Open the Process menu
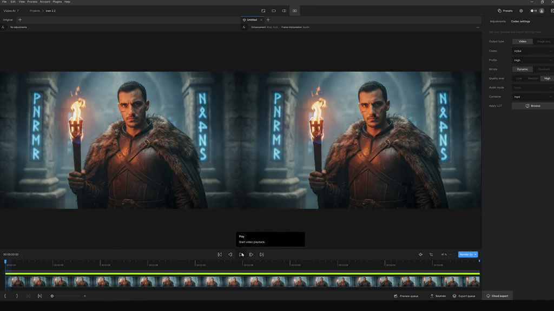Viewport: 554px width, 311px height. pyautogui.click(x=32, y=2)
